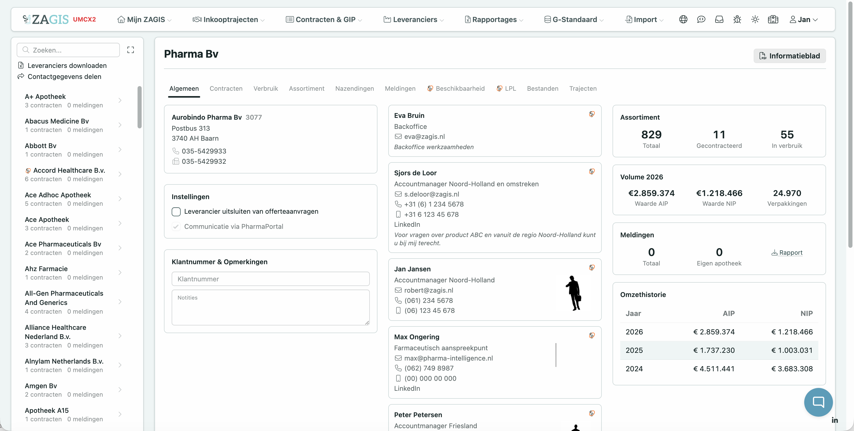Select Amgen Bv in supplier list

(x=73, y=390)
